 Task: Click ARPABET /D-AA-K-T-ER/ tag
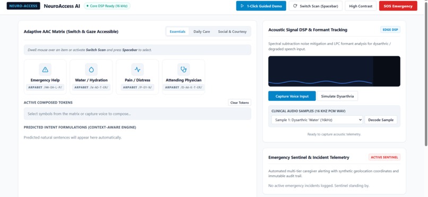[183, 87]
